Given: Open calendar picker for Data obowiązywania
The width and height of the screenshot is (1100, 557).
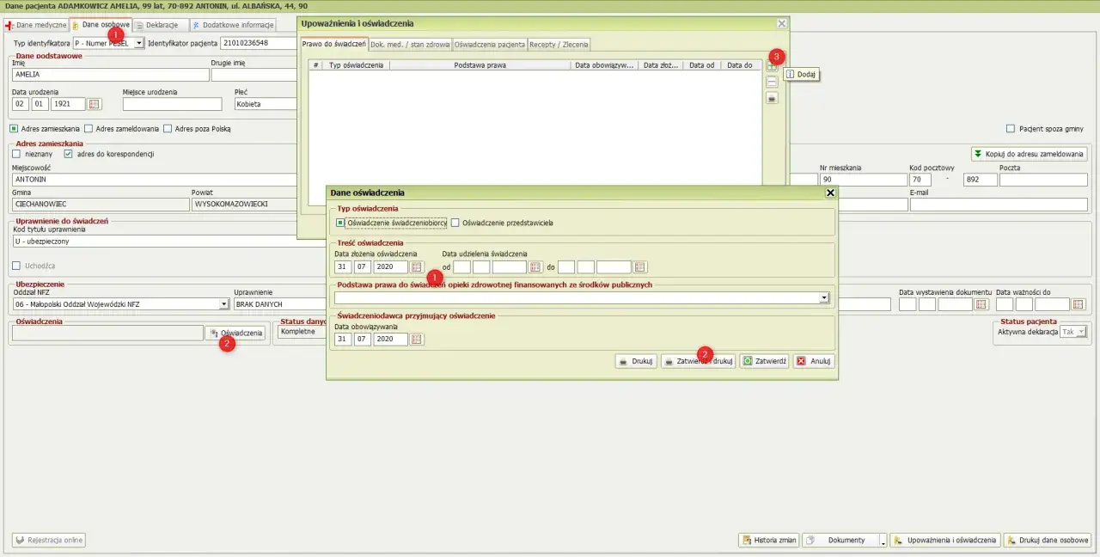Looking at the screenshot, I should point(417,340).
